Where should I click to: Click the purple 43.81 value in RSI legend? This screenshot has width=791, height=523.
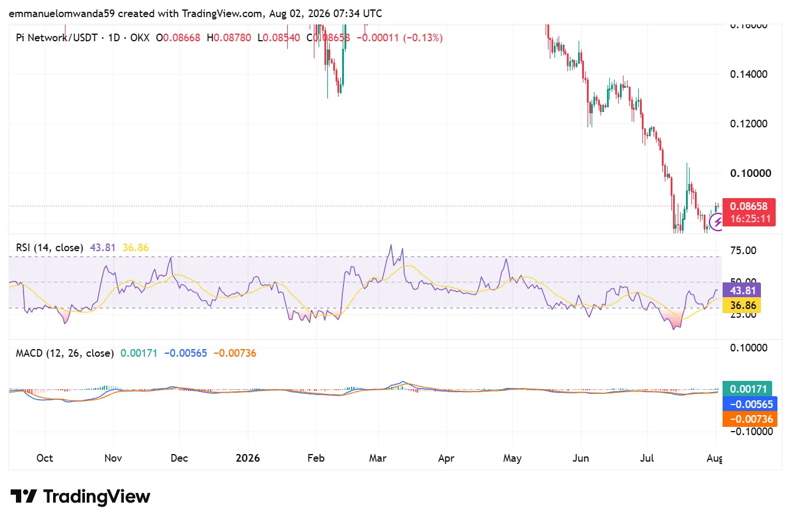(x=103, y=248)
